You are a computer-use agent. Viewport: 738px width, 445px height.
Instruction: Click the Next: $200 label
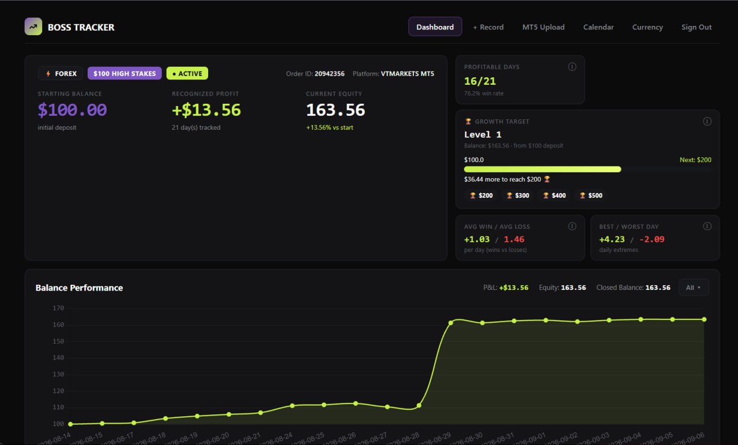pyautogui.click(x=695, y=160)
